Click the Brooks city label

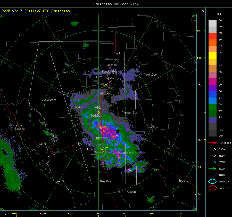(x=183, y=181)
